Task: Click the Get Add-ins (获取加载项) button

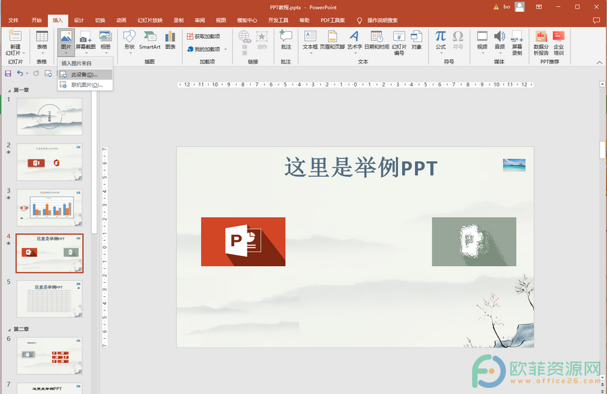Action: pos(203,36)
